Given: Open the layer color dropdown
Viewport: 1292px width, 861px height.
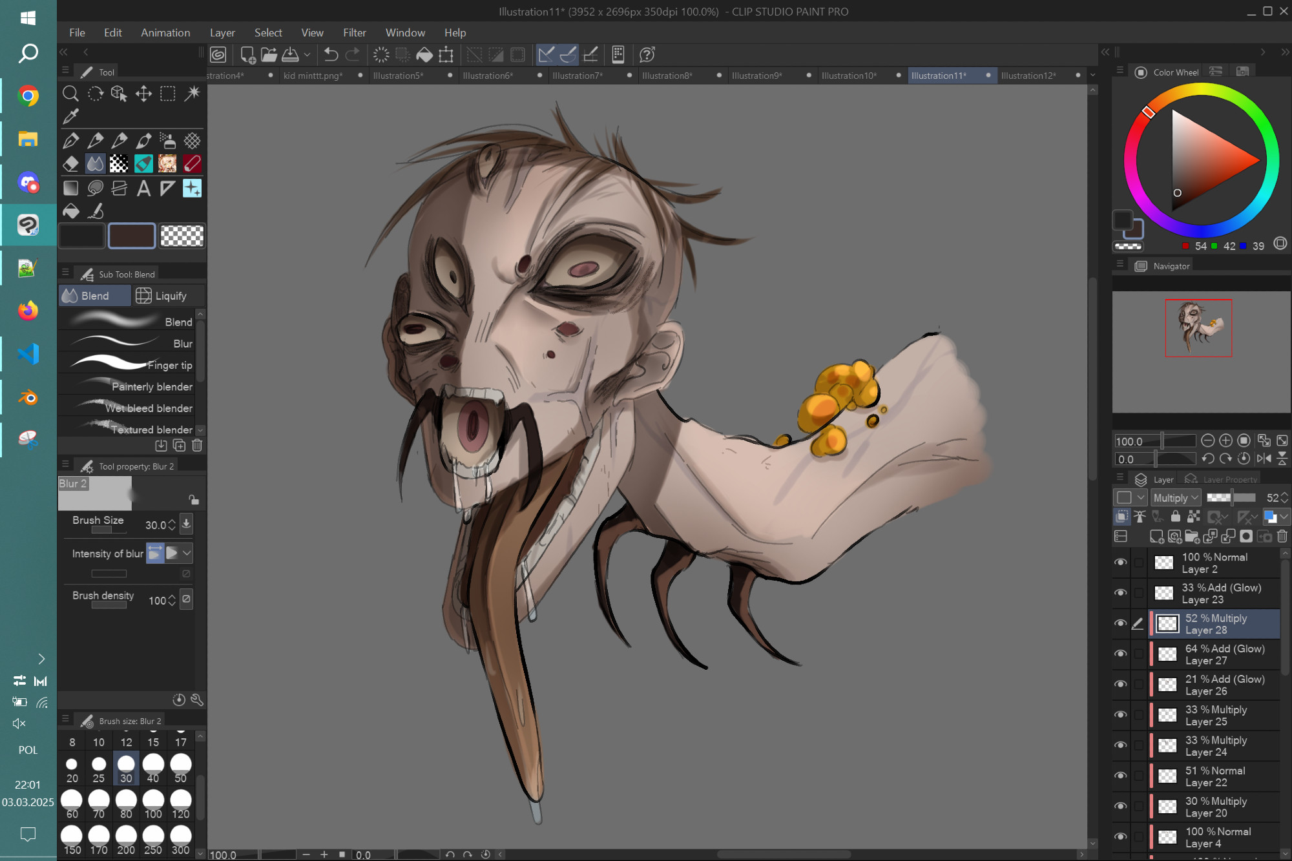Looking at the screenshot, I should [x=1276, y=517].
